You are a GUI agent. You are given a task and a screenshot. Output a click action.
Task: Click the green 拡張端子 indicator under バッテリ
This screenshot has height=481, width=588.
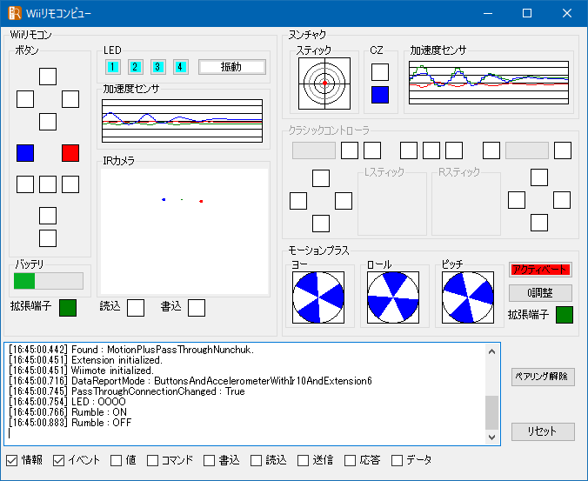coord(68,308)
